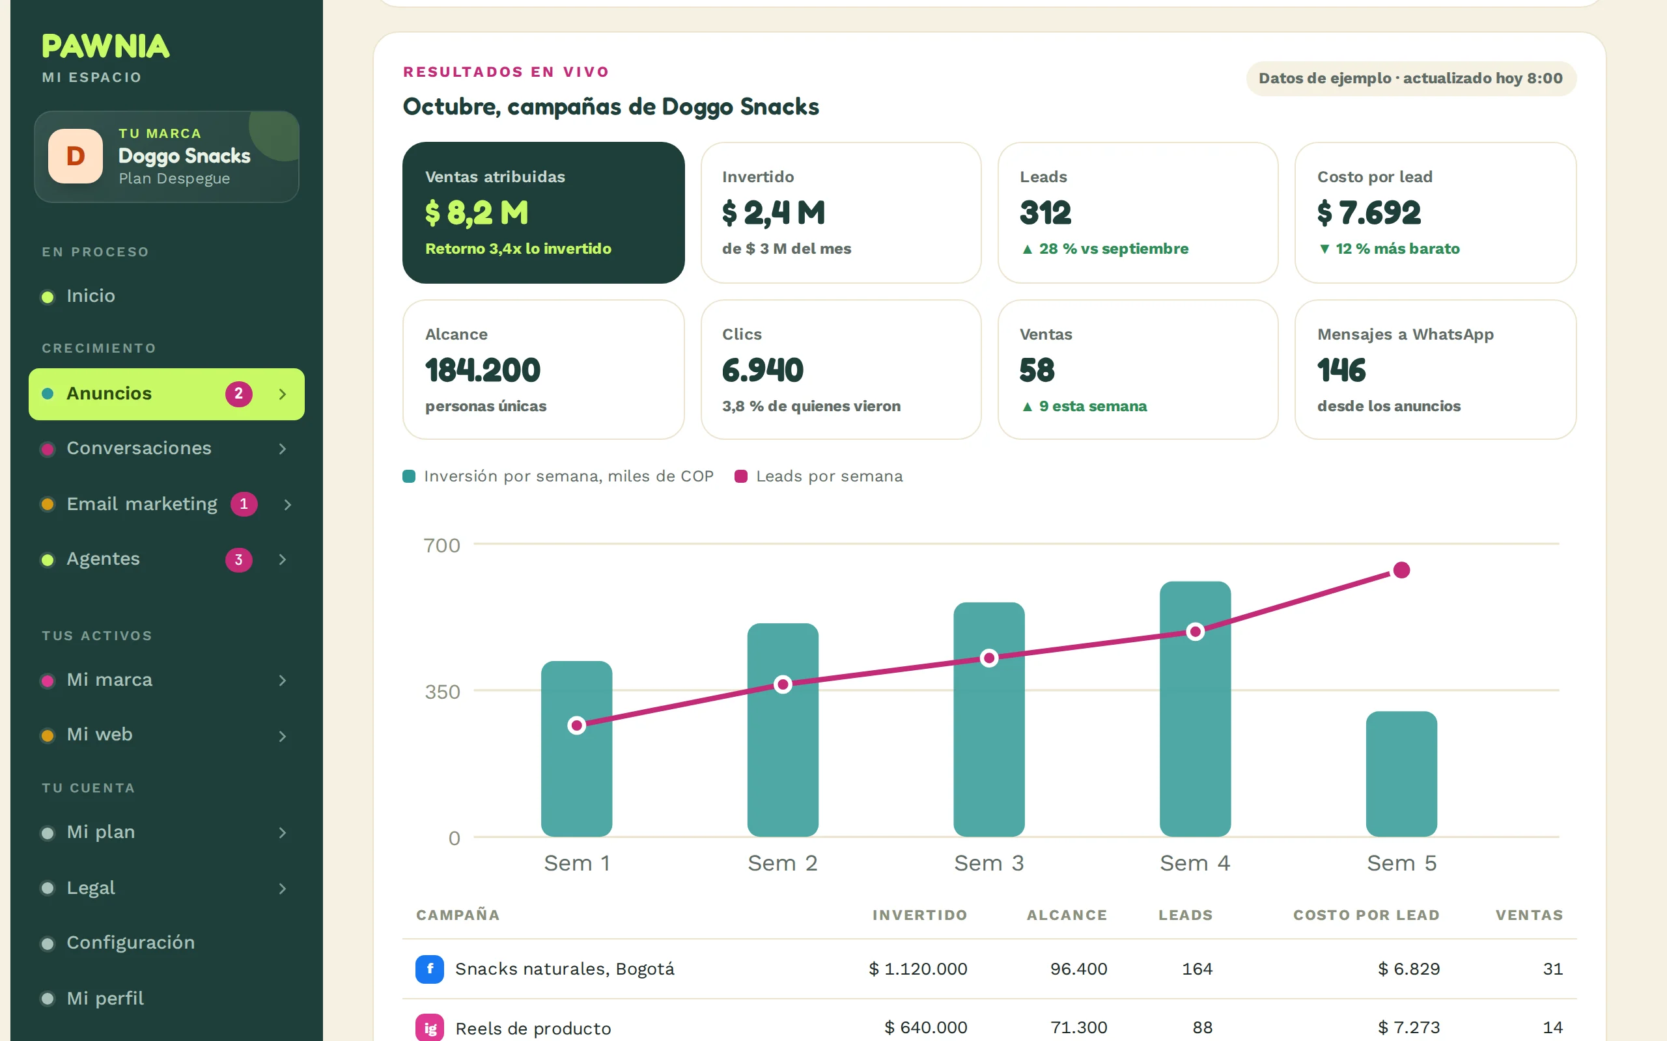This screenshot has height=1041, width=1667.
Task: Click the '$ 1.120.000' cell
Action: [918, 969]
